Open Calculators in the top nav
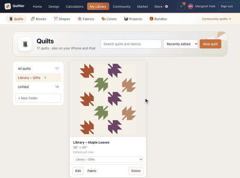Image resolution: width=240 pixels, height=178 pixels. click(x=74, y=6)
